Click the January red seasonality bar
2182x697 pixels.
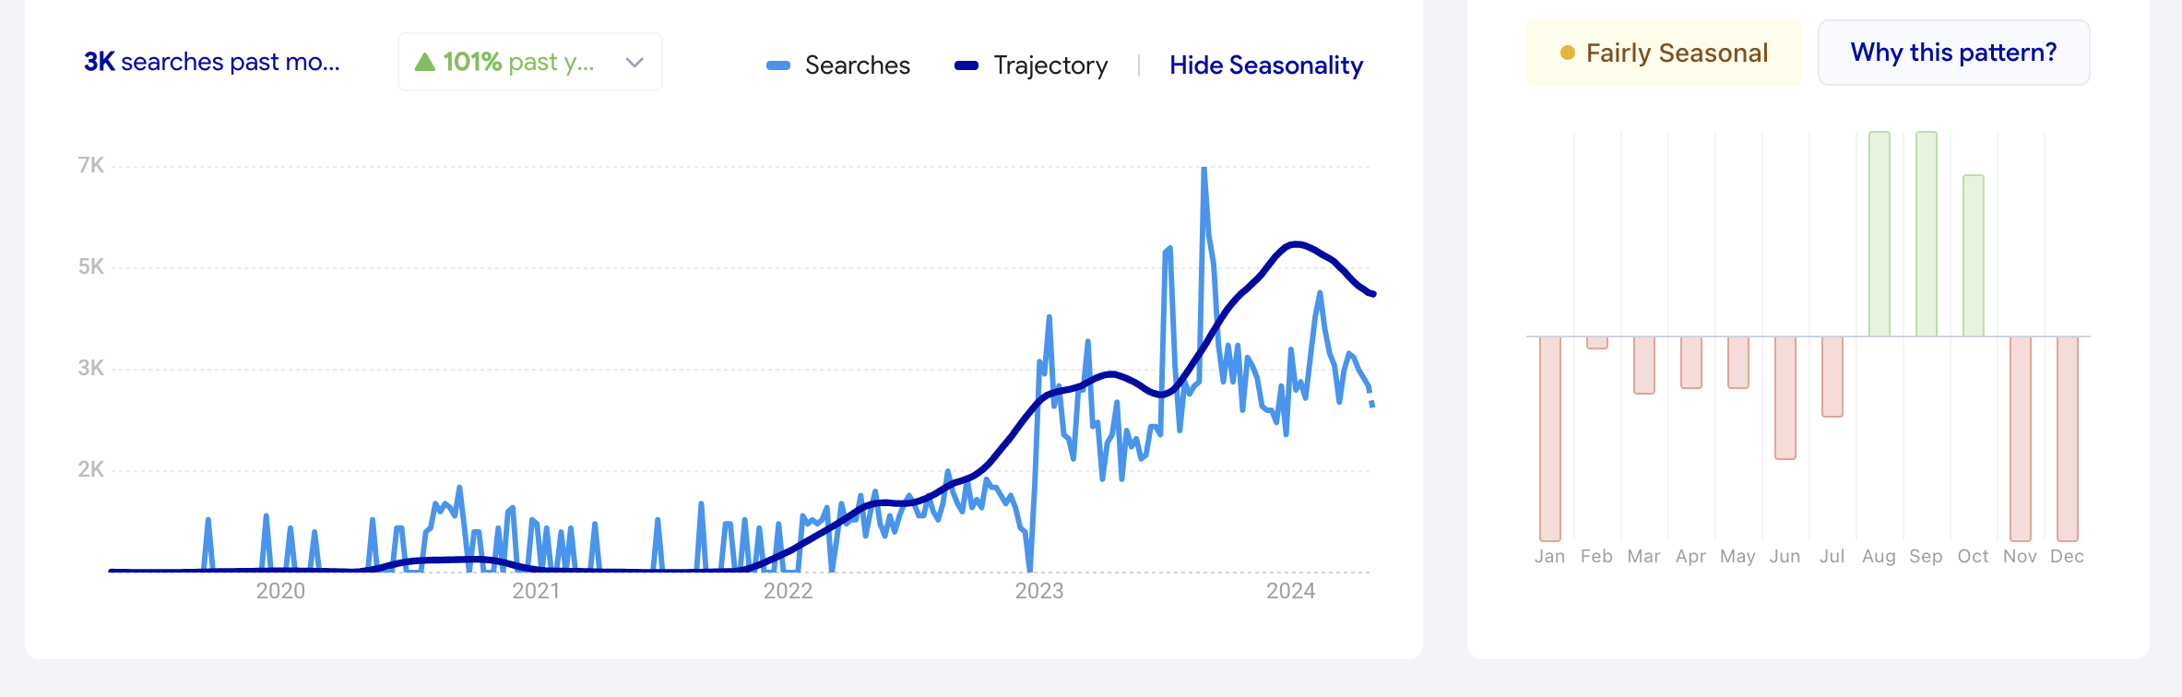coord(1549,438)
